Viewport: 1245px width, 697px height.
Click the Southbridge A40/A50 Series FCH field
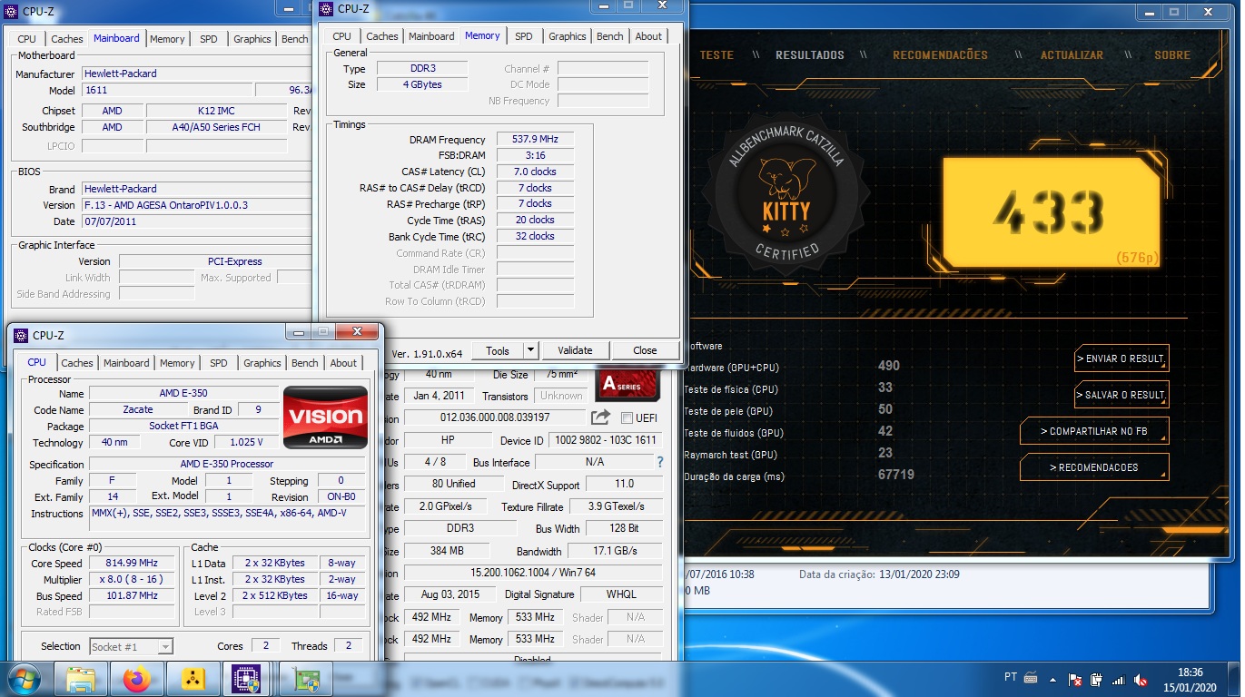216,127
